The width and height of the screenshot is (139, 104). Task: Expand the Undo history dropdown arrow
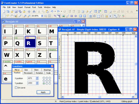55,11
